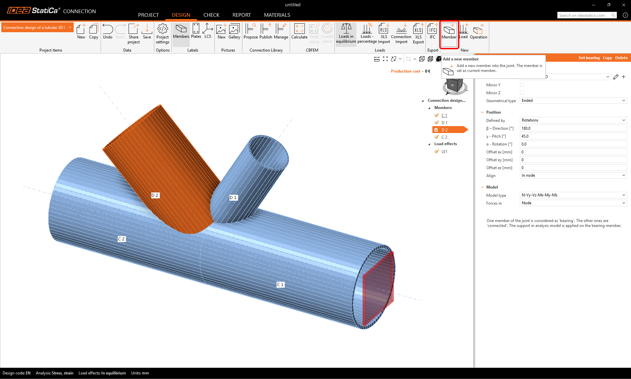The height and width of the screenshot is (379, 631).
Task: Click the Set bearing button
Action: [589, 58]
